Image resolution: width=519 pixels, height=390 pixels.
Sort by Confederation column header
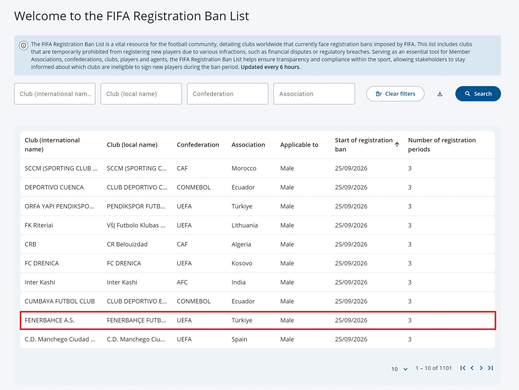(198, 145)
